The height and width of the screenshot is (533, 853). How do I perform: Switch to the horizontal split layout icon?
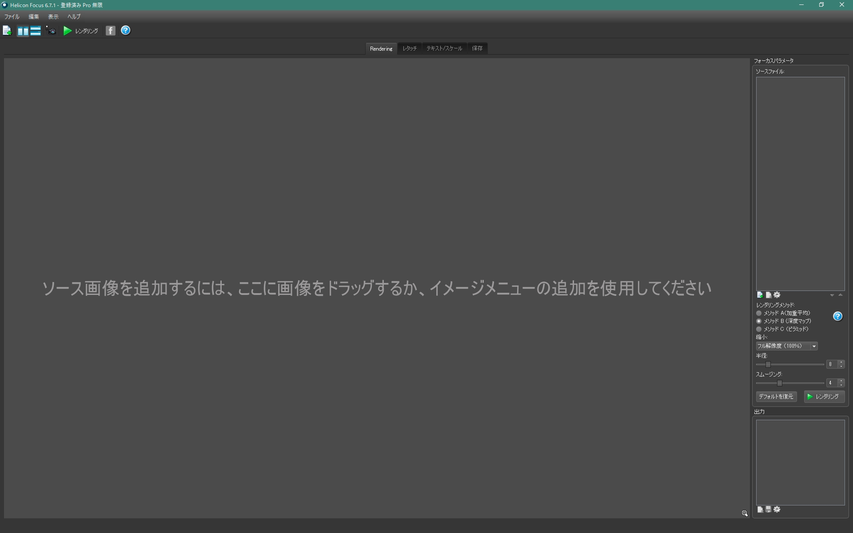coord(36,30)
